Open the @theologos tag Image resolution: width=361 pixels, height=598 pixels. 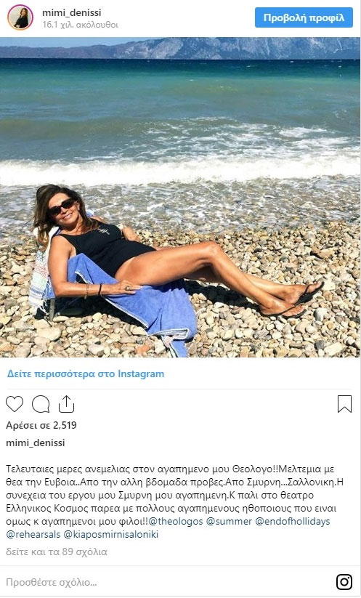176,522
